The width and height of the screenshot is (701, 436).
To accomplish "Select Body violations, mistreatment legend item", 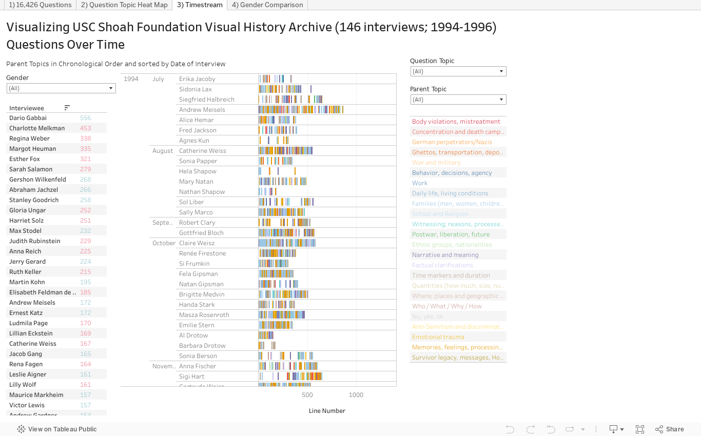I will click(x=458, y=122).
